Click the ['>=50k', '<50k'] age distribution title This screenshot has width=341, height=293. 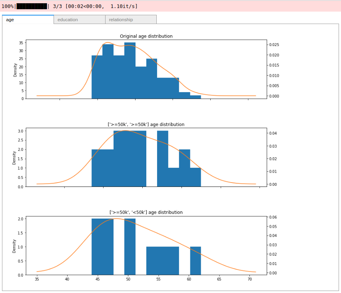pos(146,212)
